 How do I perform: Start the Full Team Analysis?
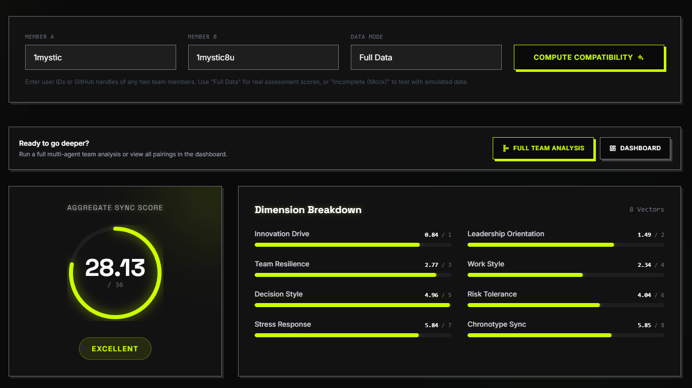(543, 148)
